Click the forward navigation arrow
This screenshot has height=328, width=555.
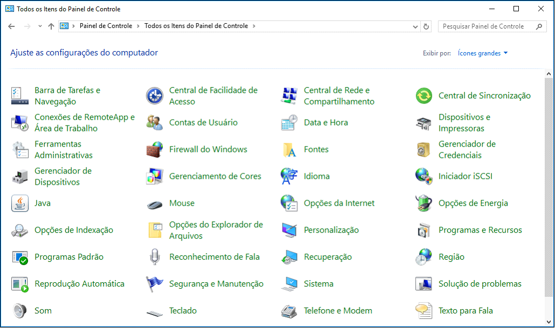[x=28, y=26]
